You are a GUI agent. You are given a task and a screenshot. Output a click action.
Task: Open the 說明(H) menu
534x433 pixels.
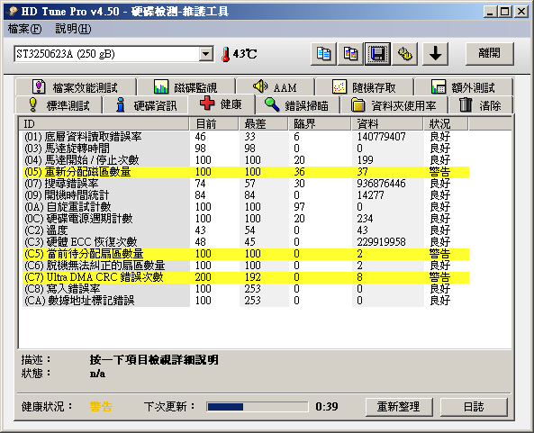[x=73, y=29]
